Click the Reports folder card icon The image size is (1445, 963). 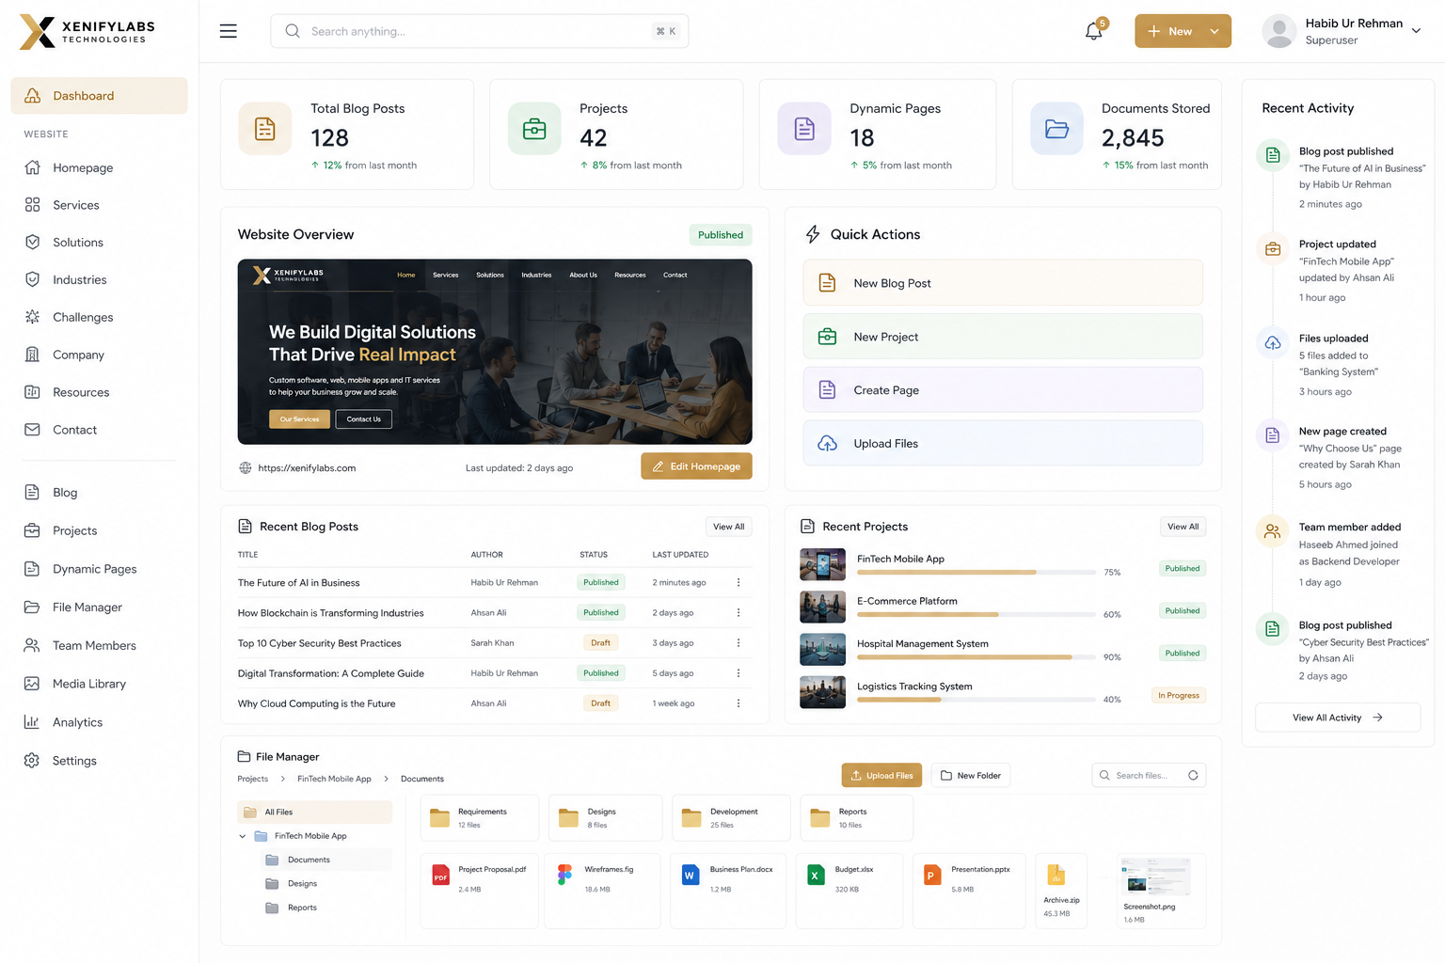click(820, 817)
